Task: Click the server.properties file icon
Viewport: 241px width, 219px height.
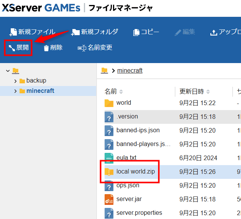Action: [x=109, y=213]
